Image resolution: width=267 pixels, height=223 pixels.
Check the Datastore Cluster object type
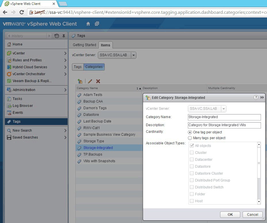click(192, 173)
